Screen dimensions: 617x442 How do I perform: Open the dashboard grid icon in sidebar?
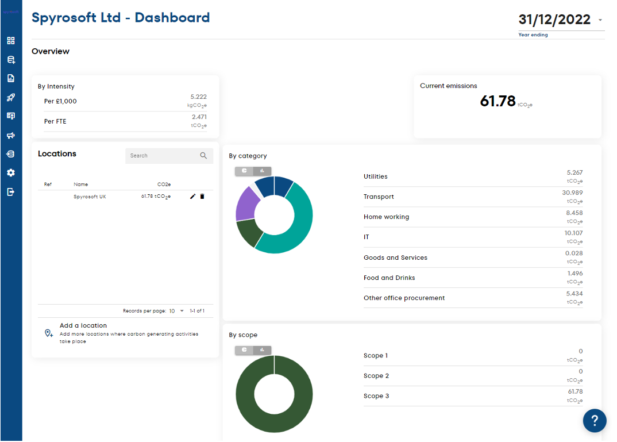[11, 41]
